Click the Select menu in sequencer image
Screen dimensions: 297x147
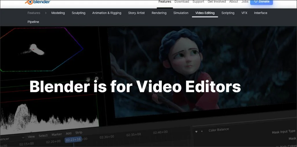(43, 135)
